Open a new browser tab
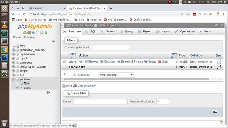Viewport: 228px width, 128px height. point(111,9)
